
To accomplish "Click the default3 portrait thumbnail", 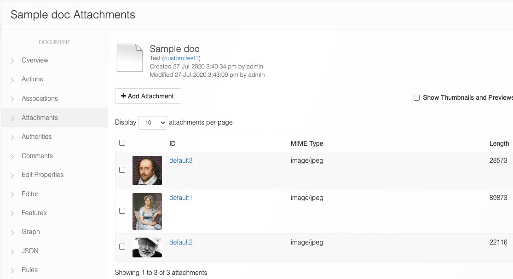I will pos(147,171).
